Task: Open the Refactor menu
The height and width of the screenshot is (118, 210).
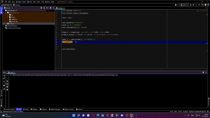Action: point(29,2)
